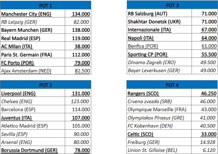Viewport: 218px width, 154px height.
Task: Select the AC Milan (ITA) cell
Action: pyautogui.click(x=32, y=46)
